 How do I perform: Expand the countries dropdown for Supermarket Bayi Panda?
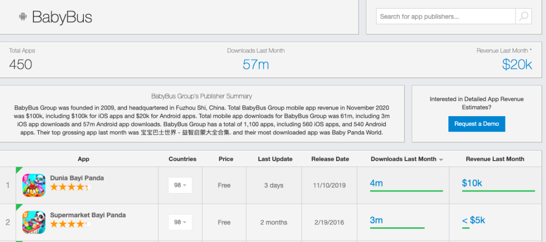tap(180, 222)
